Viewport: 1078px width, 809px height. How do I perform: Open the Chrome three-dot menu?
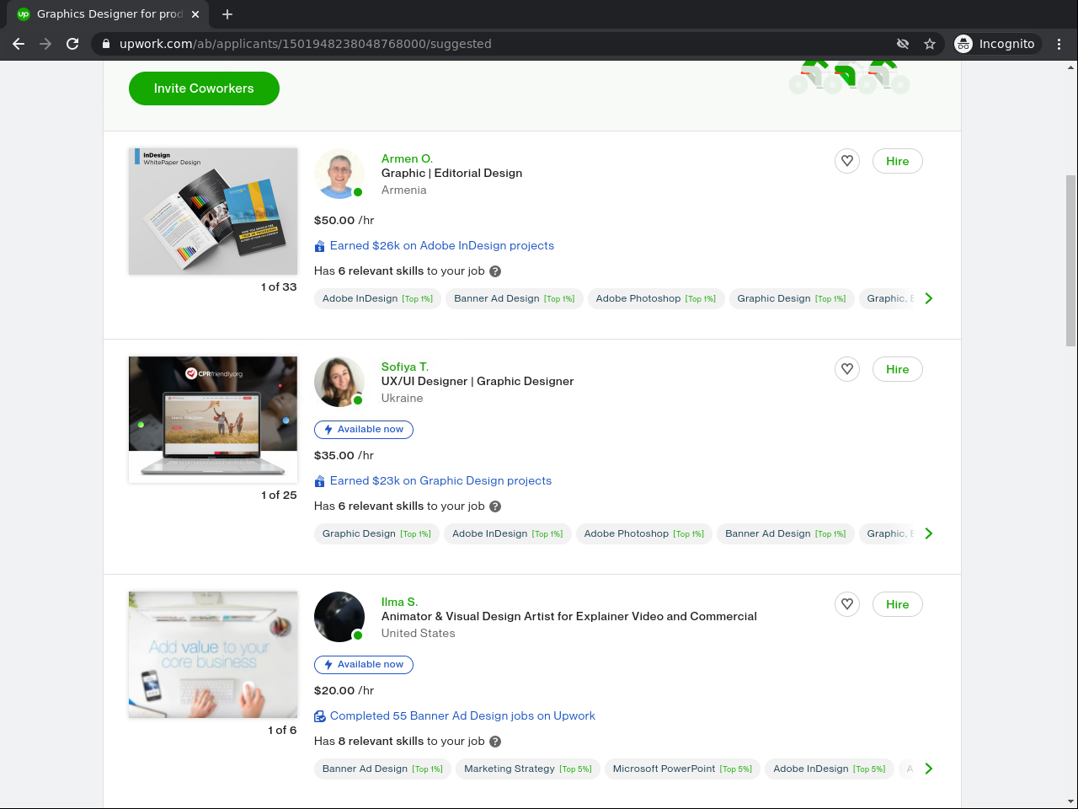click(x=1059, y=44)
